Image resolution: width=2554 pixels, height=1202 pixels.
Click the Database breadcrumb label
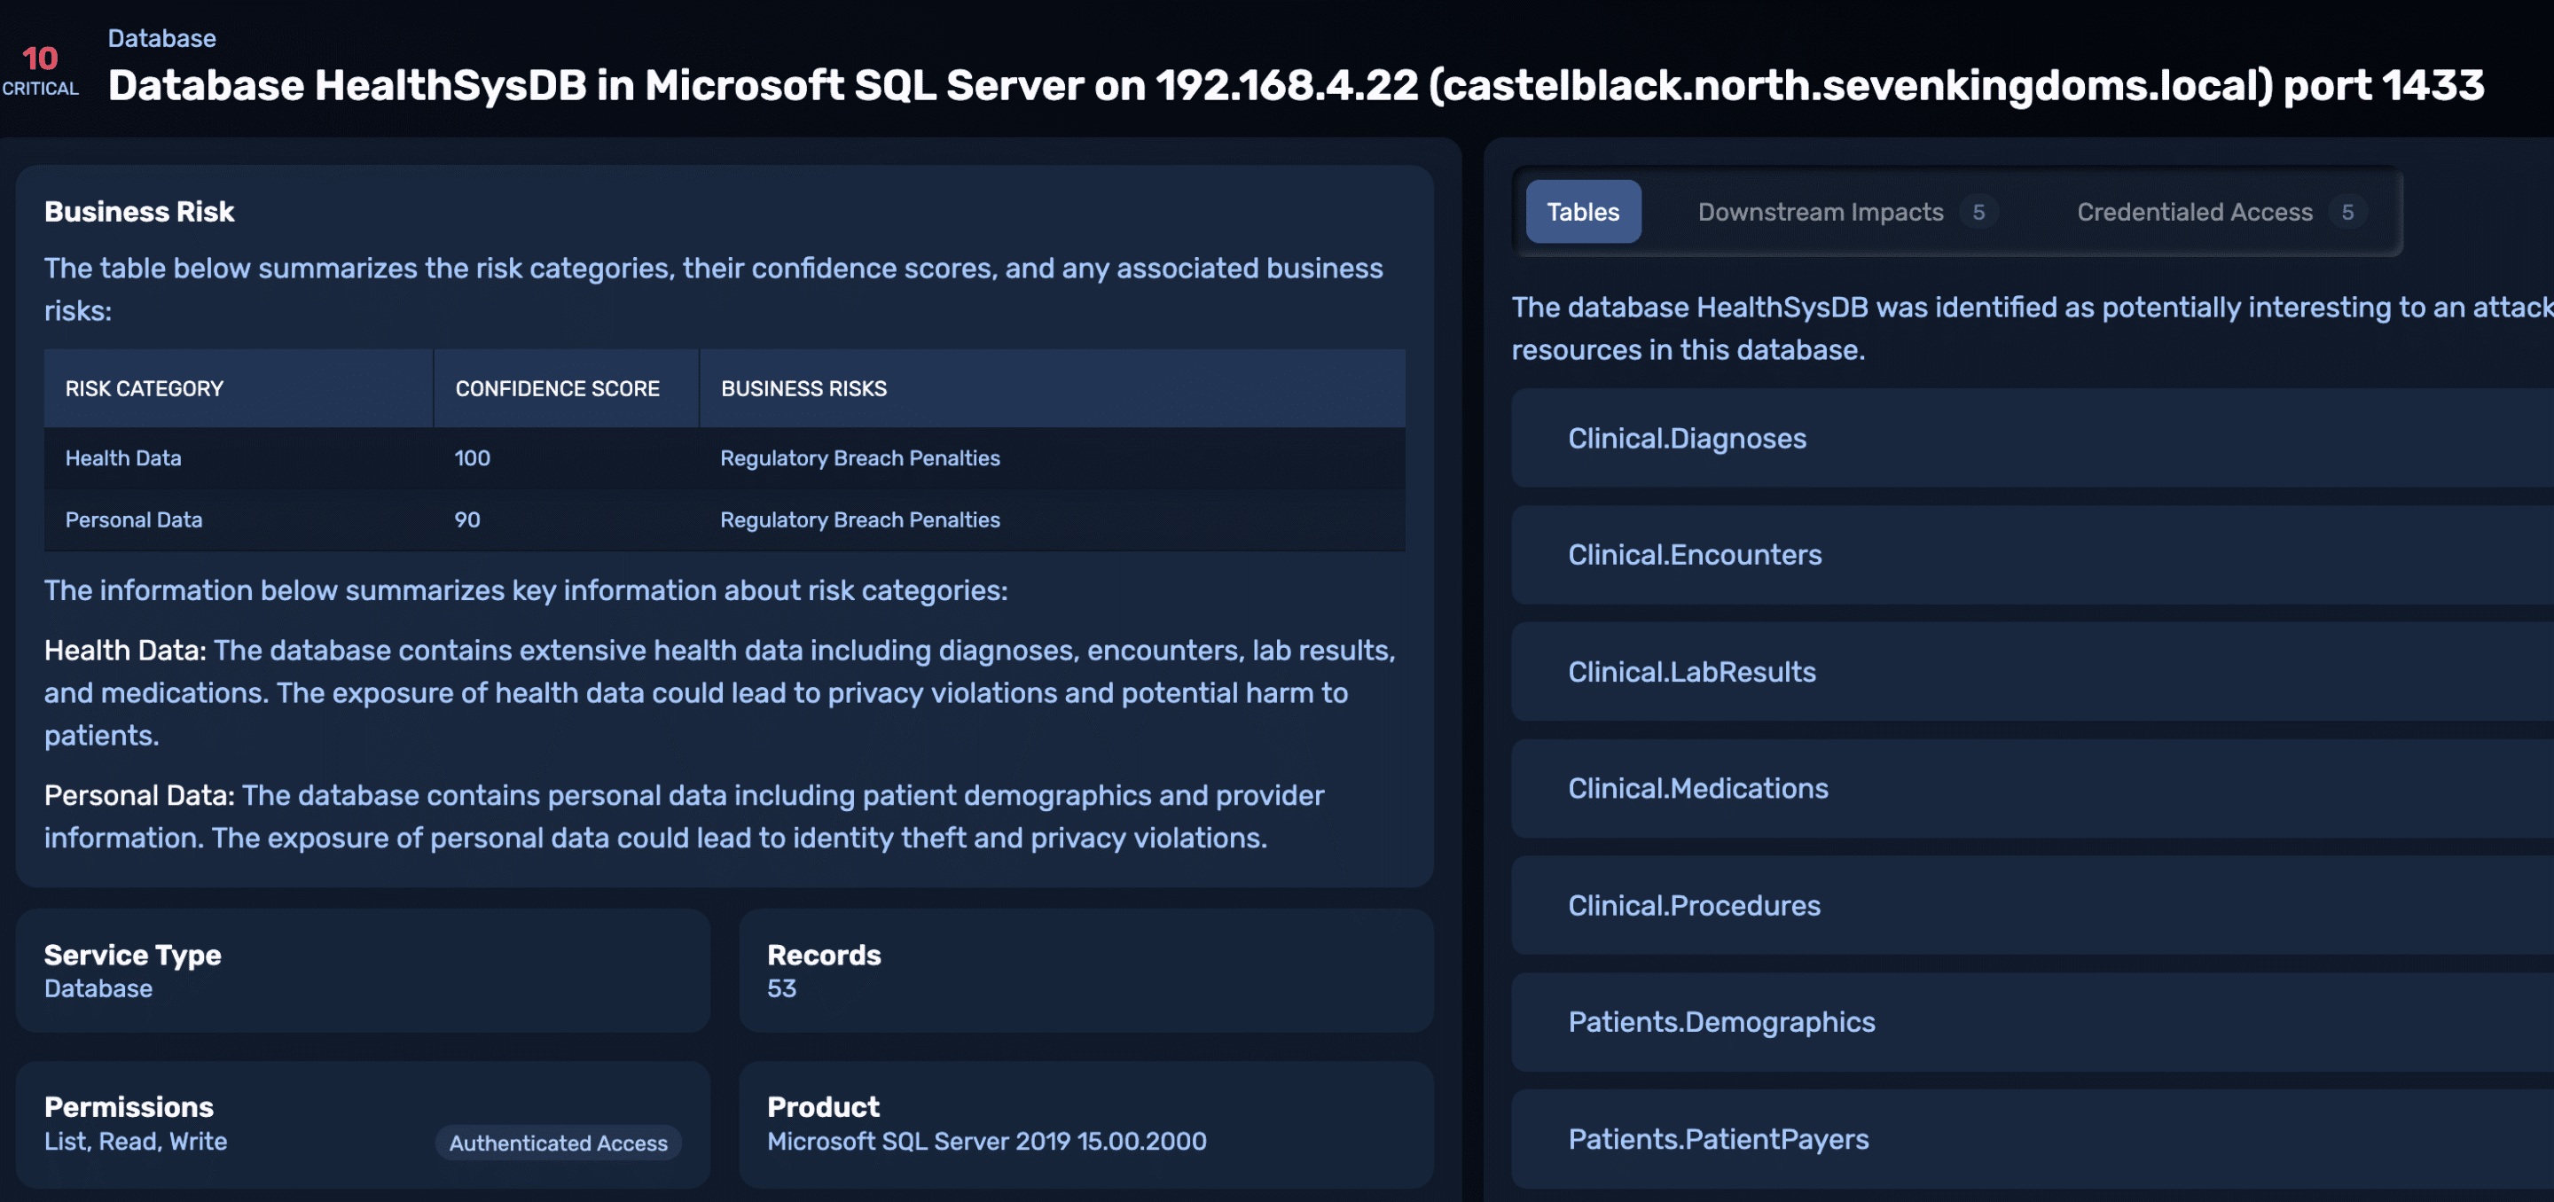pos(161,37)
